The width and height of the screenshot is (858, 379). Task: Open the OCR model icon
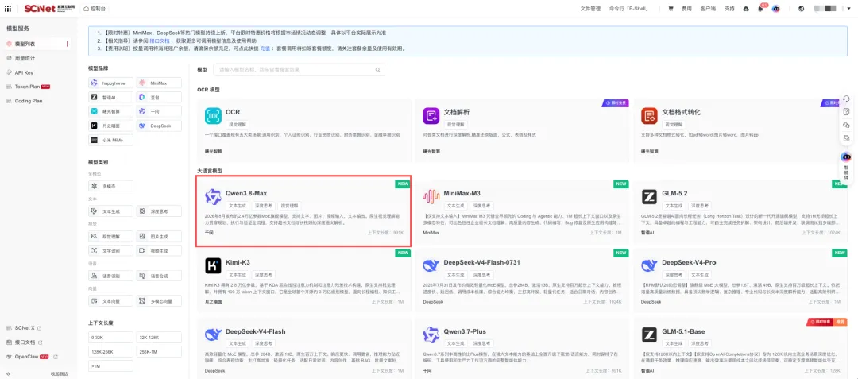(213, 116)
